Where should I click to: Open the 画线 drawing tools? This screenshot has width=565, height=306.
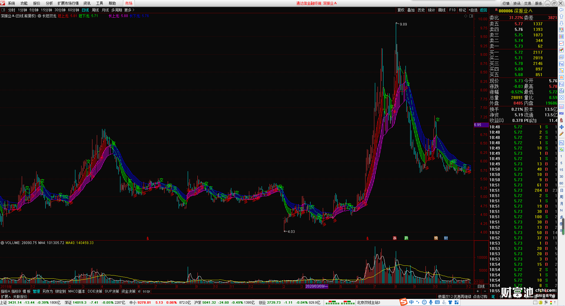pos(442,10)
